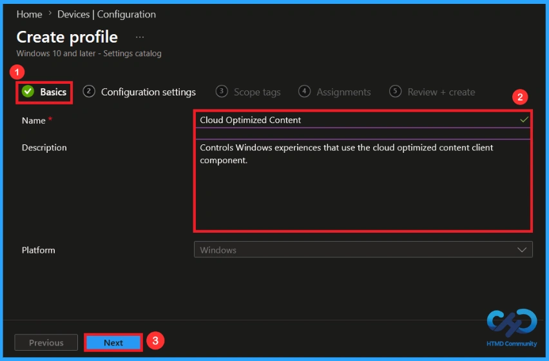Click the step 4 circle icon
The image size is (549, 361).
point(304,92)
